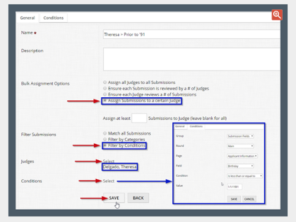Viewport: 296px width, 222px height.
Task: Click the Name input field
Action: click(191, 34)
